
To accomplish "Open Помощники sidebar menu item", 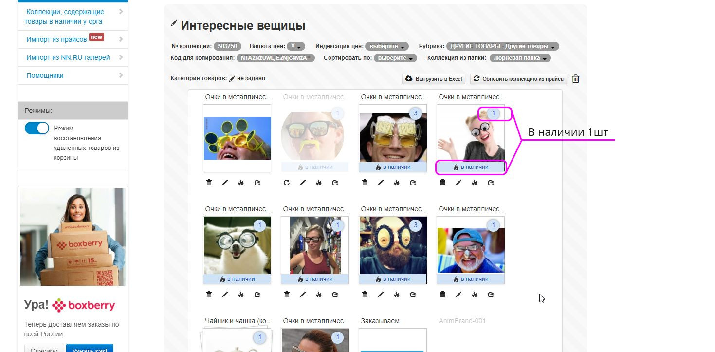I will point(73,75).
